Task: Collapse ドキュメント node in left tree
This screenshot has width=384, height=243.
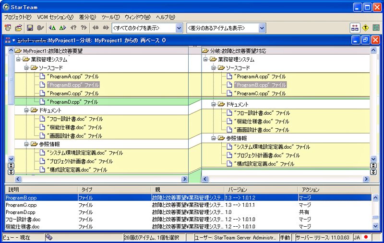Action: click(26, 110)
